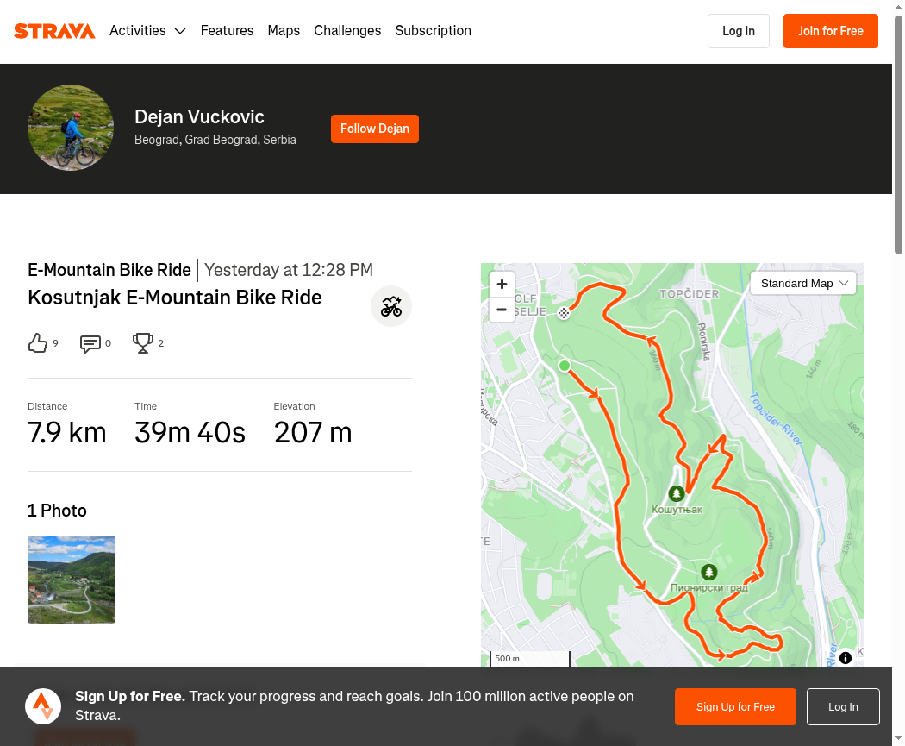Zoom out on the map

502,309
